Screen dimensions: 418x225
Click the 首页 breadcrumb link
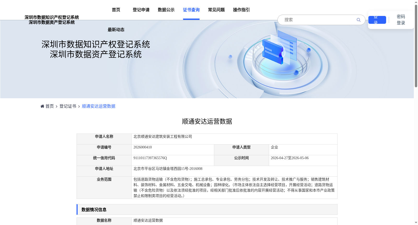[x=50, y=106]
